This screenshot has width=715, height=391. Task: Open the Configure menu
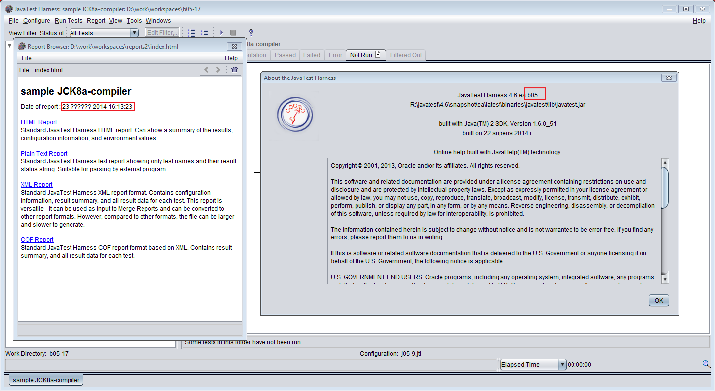tap(36, 21)
